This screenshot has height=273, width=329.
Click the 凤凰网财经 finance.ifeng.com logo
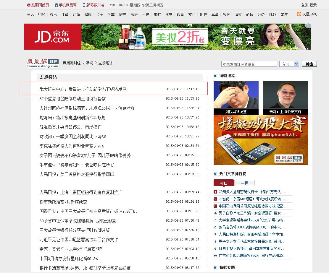pyautogui.click(x=43, y=63)
